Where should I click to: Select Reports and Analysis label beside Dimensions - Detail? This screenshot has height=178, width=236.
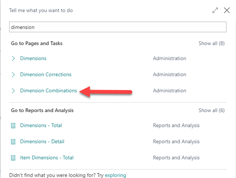click(x=176, y=142)
